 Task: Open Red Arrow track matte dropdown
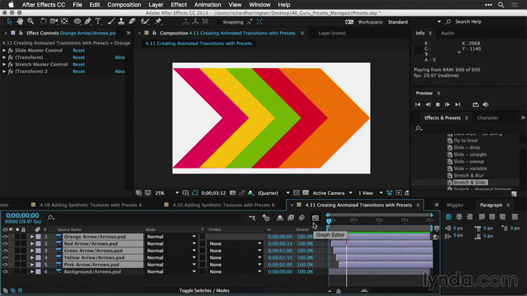pyautogui.click(x=235, y=243)
